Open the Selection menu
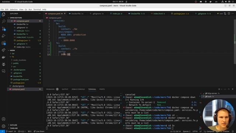This screenshot has height=133, width=236. click(x=14, y=9)
